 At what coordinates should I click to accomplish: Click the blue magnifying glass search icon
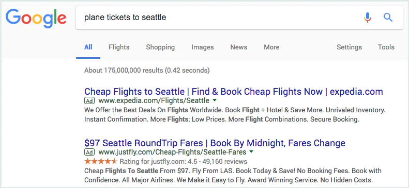(x=388, y=18)
